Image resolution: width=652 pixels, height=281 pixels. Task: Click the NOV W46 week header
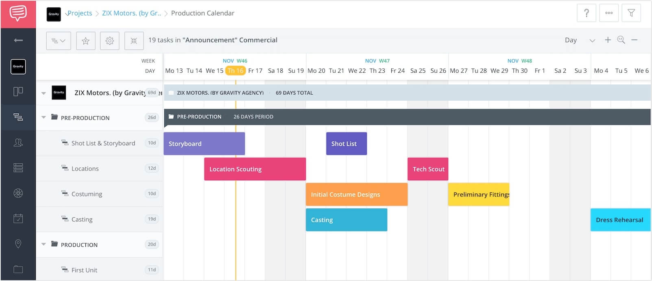coord(235,61)
